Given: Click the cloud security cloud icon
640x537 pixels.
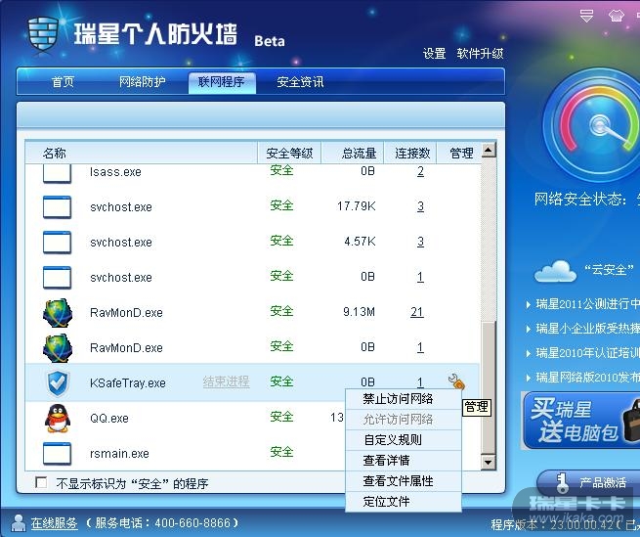Looking at the screenshot, I should [x=555, y=271].
